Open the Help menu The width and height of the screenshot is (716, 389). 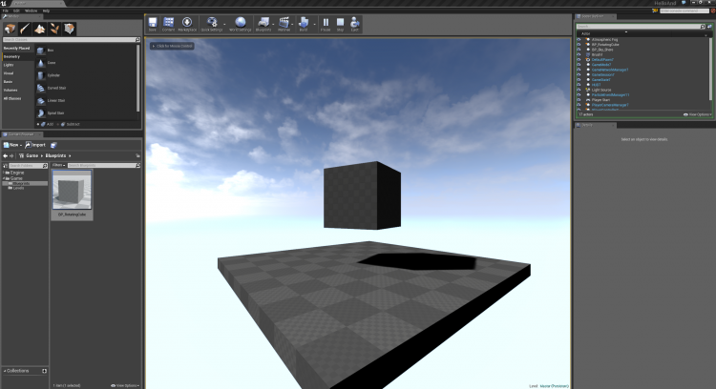pyautogui.click(x=46, y=10)
